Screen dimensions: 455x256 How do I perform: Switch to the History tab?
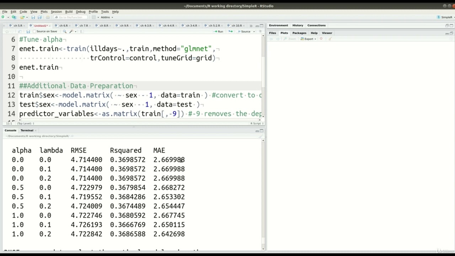(298, 25)
